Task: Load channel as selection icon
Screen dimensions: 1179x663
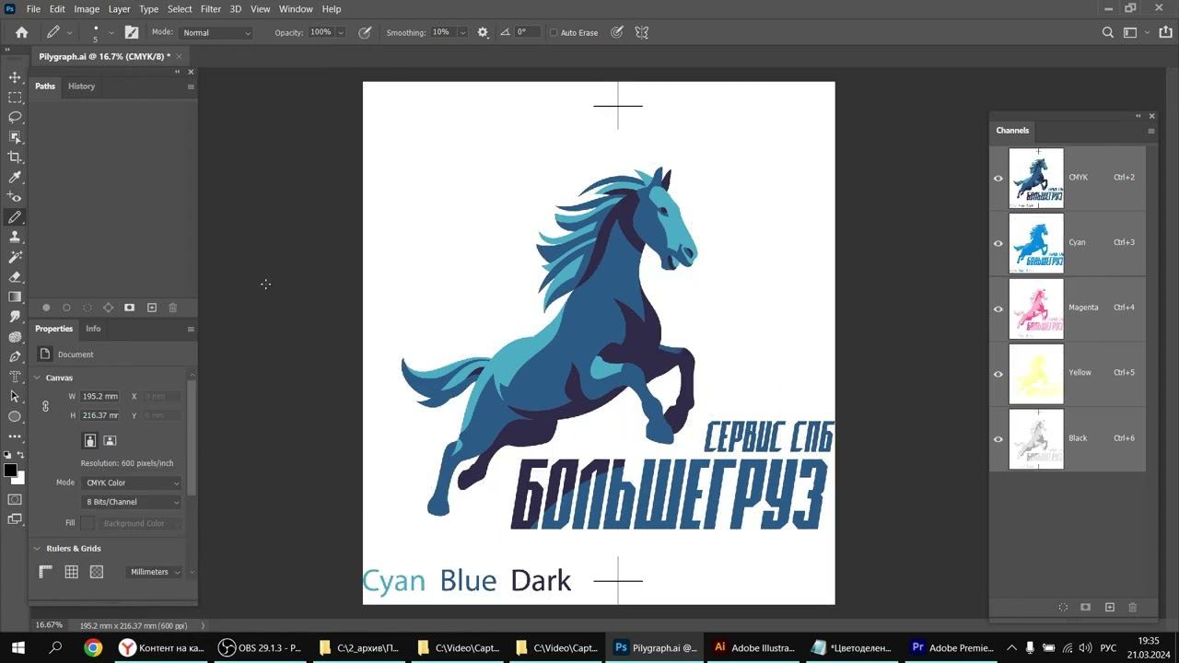Action: [1063, 608]
